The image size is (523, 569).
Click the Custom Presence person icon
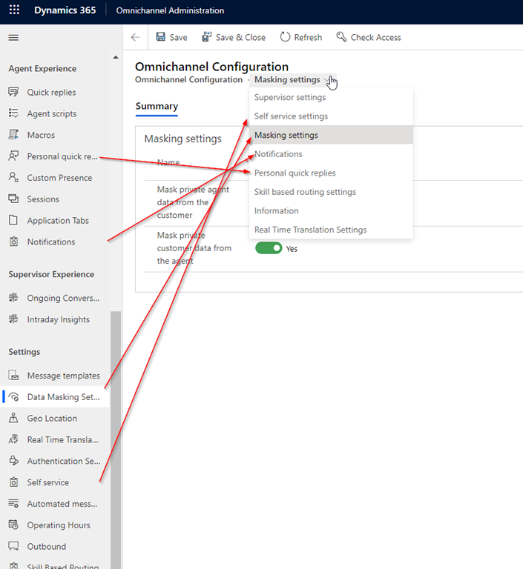[x=13, y=178]
